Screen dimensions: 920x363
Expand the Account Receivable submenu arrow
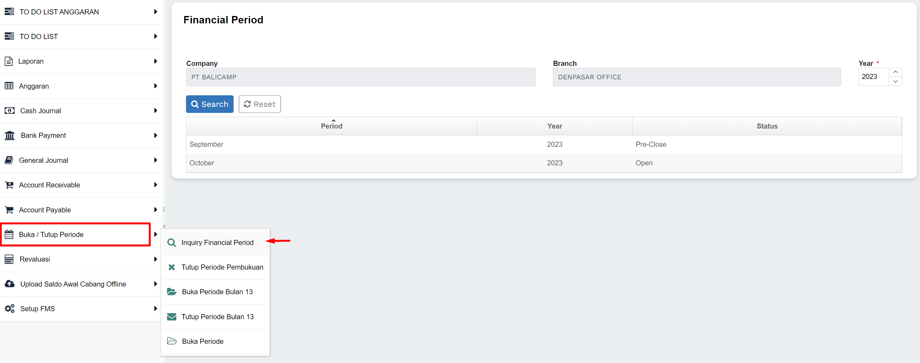tap(155, 185)
